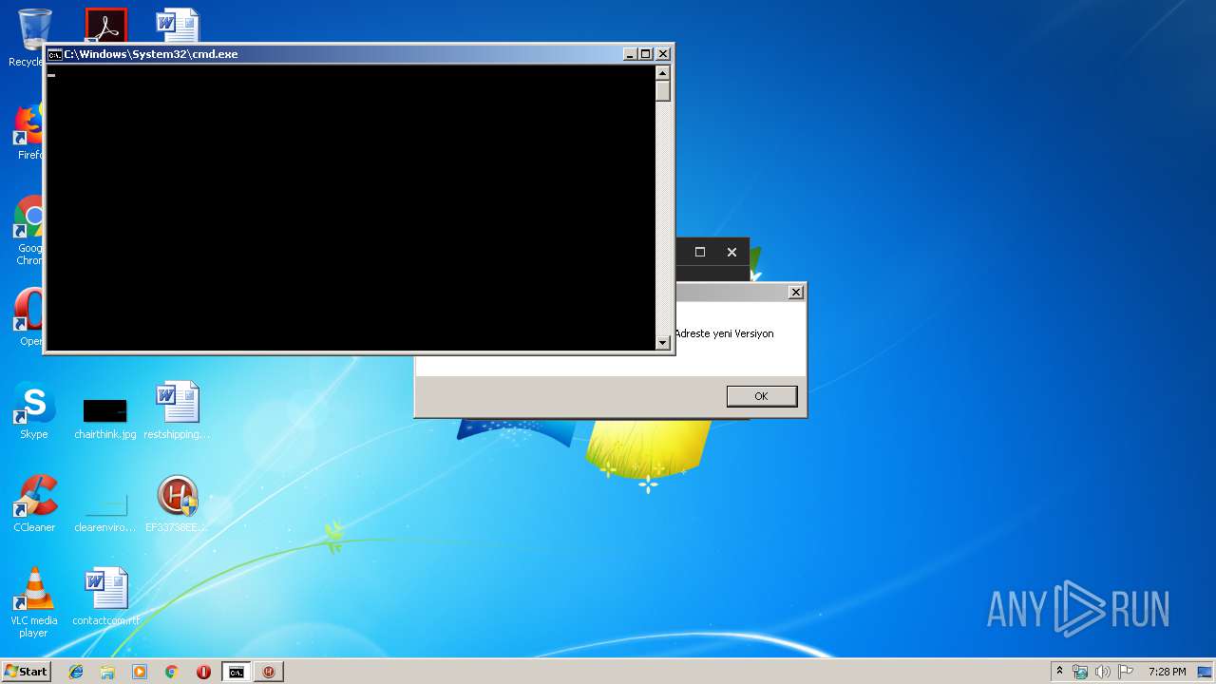Close the dark window behind the dialog

(731, 252)
